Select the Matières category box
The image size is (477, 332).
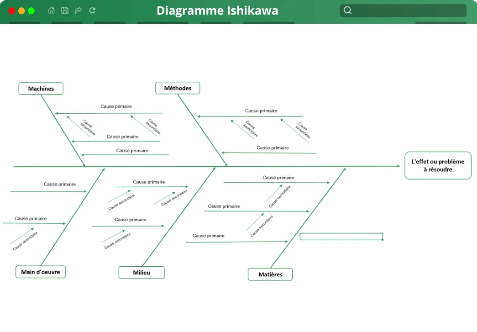[270, 274]
